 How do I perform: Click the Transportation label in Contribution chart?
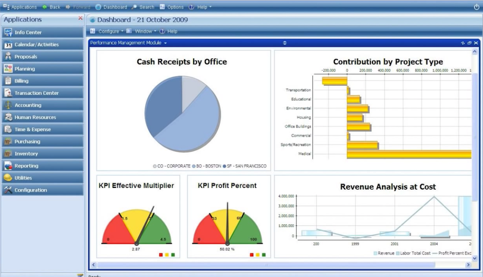point(298,90)
